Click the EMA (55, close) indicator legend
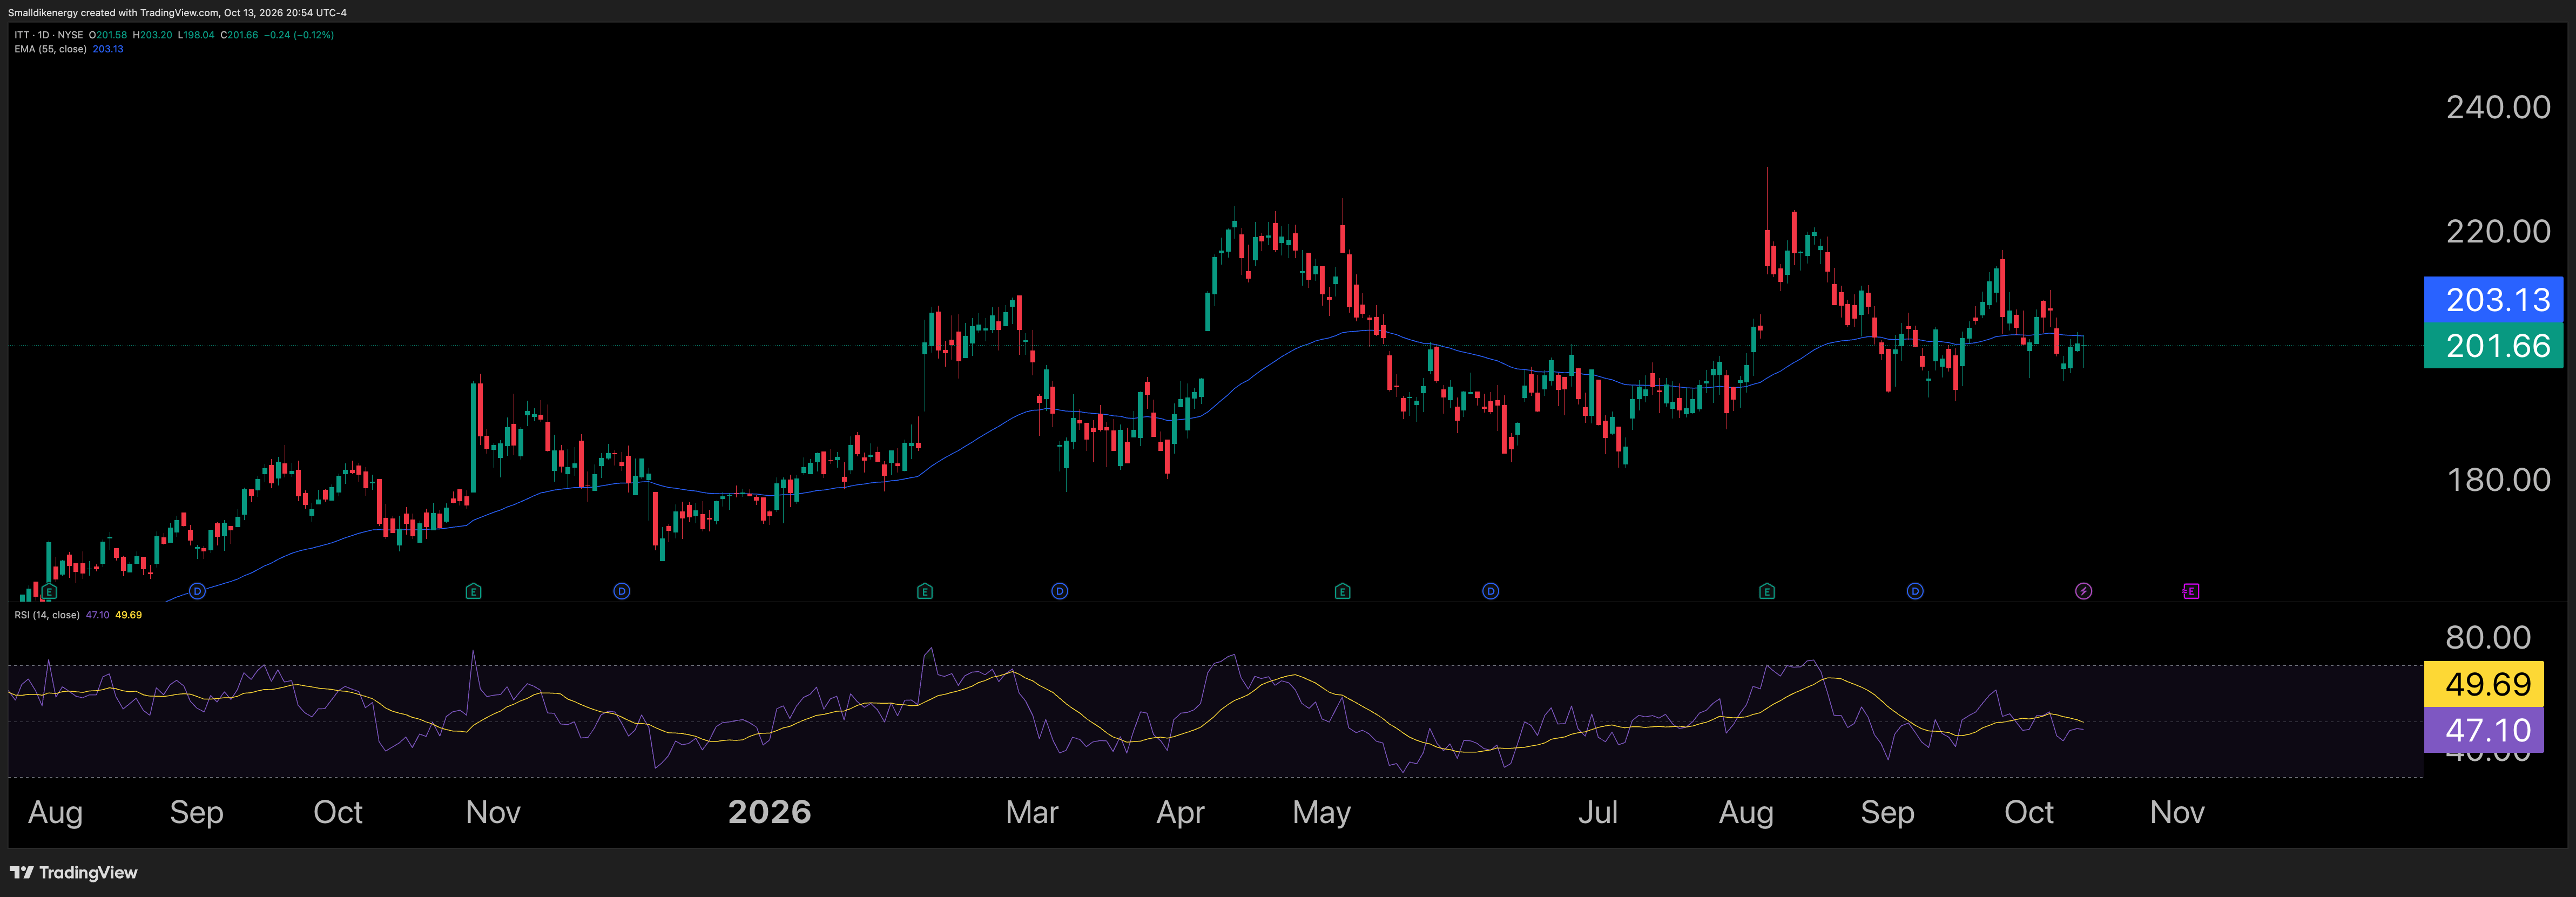The width and height of the screenshot is (2576, 897). (x=51, y=49)
